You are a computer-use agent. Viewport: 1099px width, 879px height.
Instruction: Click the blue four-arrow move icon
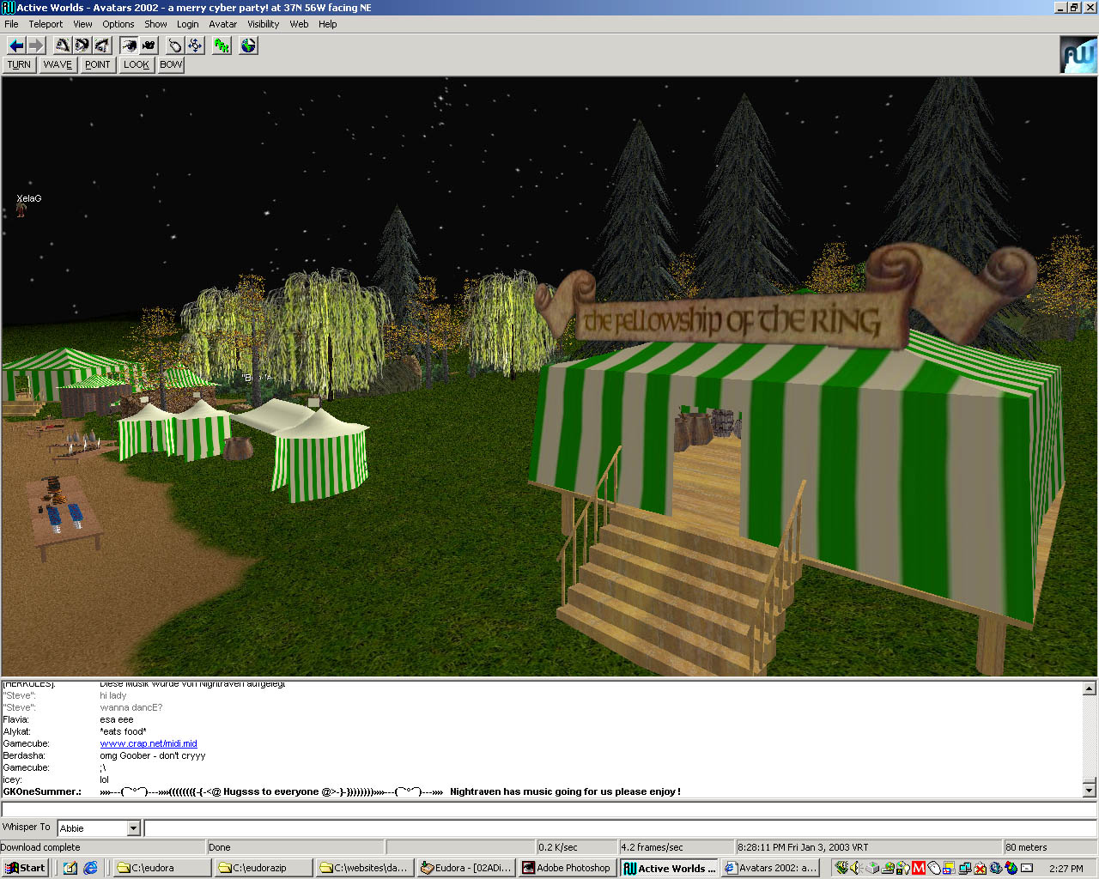coord(195,45)
